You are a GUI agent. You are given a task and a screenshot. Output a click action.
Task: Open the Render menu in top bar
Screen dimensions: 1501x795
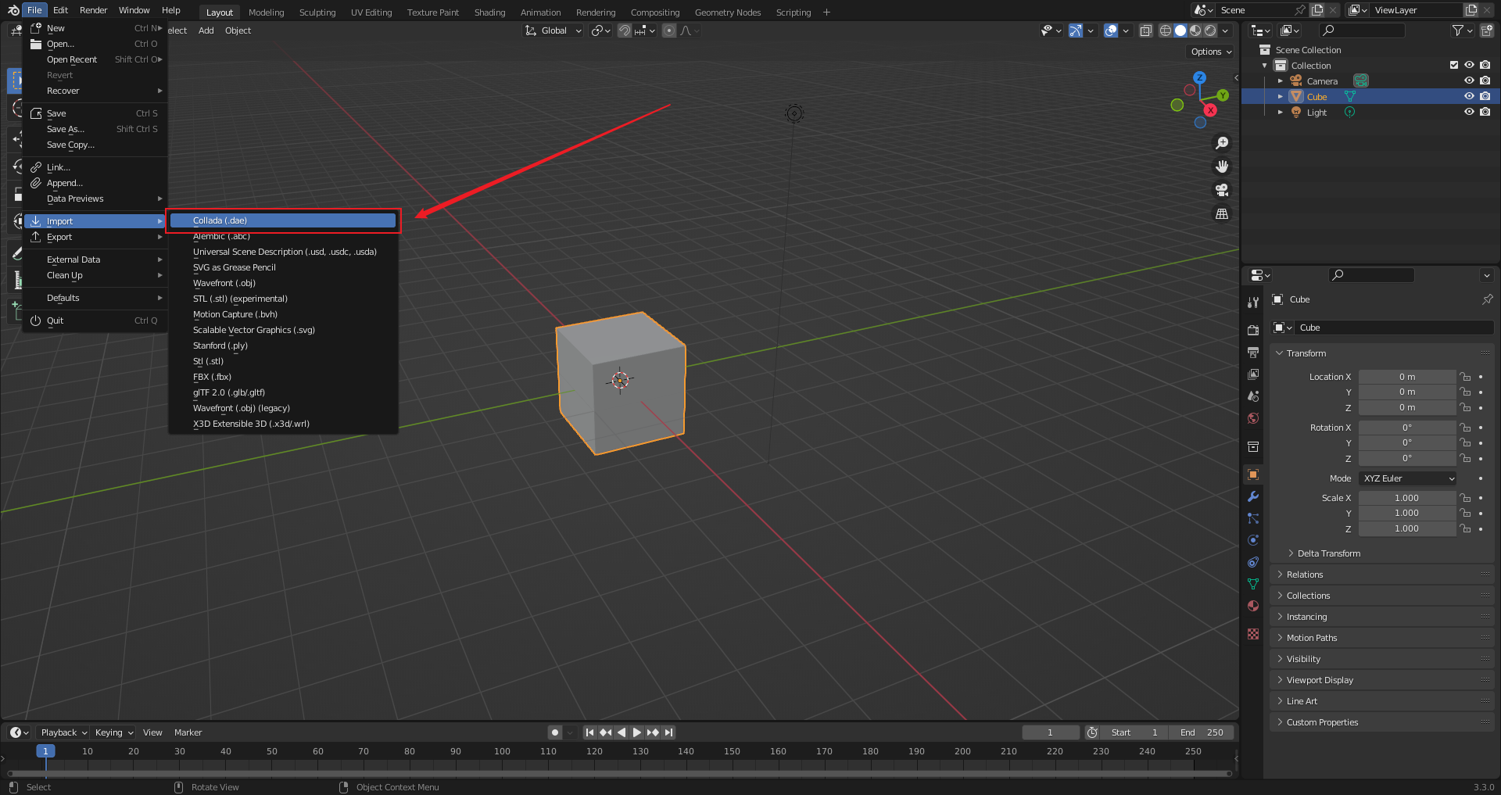tap(93, 10)
